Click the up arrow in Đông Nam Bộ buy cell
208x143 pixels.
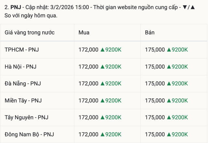pyautogui.click(x=102, y=134)
